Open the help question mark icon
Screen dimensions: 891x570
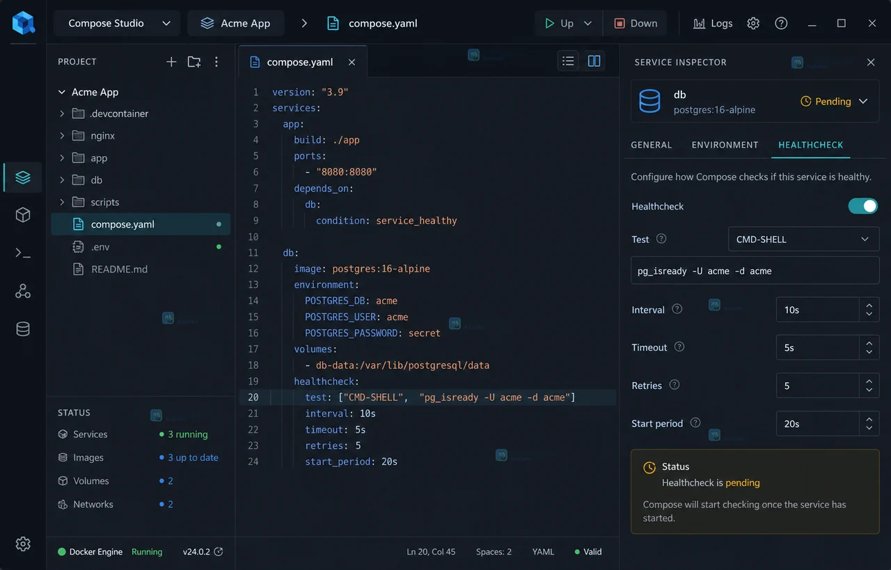click(781, 23)
